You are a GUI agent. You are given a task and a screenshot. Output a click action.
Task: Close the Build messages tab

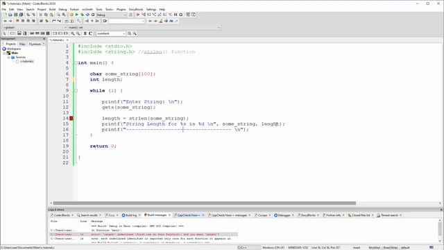pyautogui.click(x=169, y=215)
